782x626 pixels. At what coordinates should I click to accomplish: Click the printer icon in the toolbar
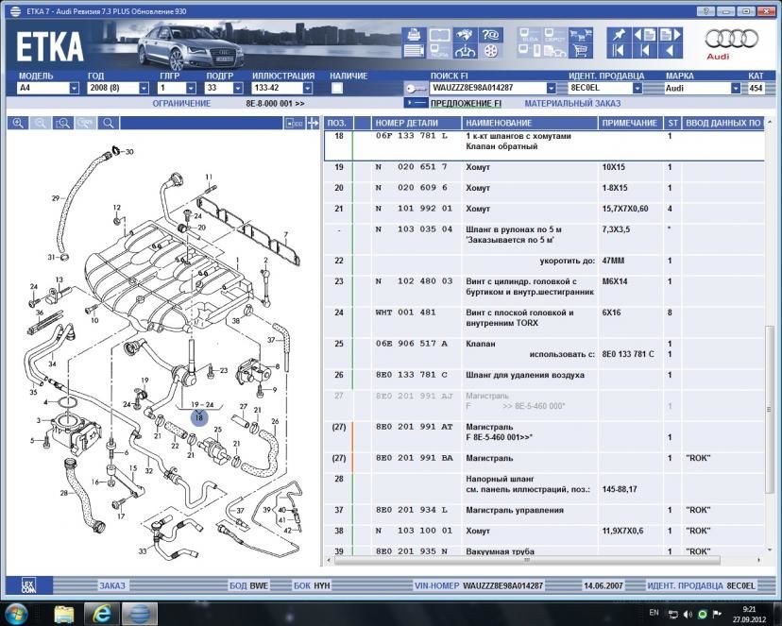pyautogui.click(x=413, y=35)
